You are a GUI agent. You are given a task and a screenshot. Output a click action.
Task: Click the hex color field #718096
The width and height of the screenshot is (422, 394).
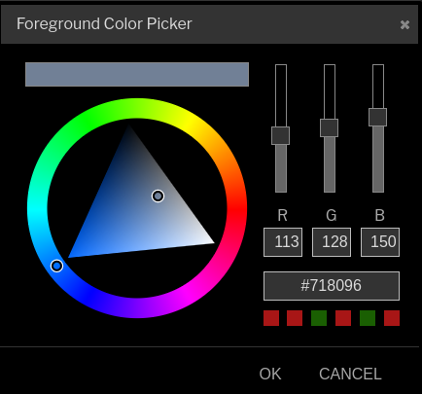332,286
